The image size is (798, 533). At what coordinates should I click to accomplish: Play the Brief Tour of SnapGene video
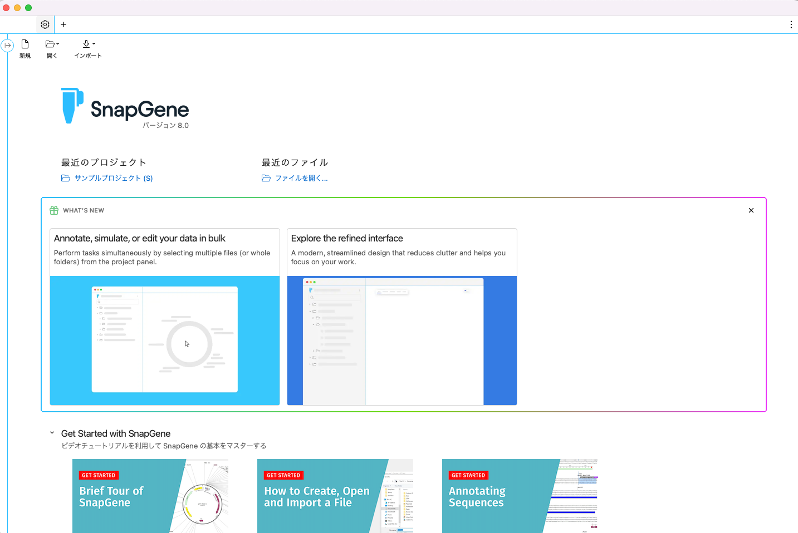pos(150,495)
